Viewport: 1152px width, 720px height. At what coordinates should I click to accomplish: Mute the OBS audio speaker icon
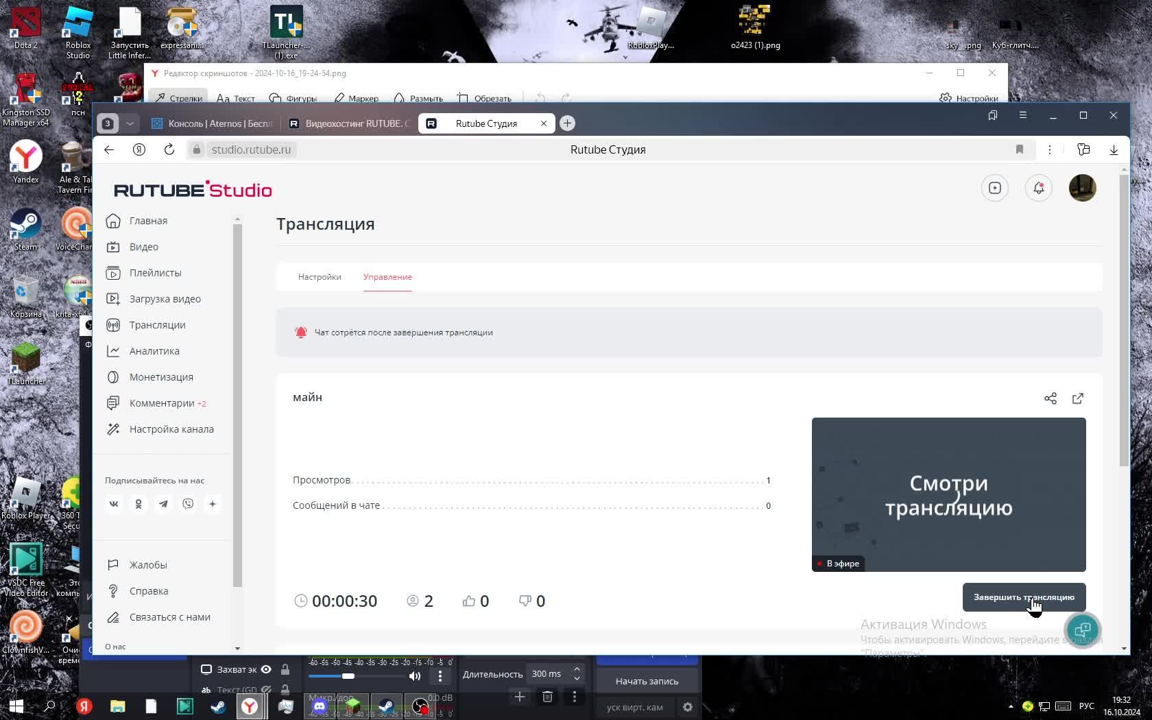pyautogui.click(x=415, y=676)
